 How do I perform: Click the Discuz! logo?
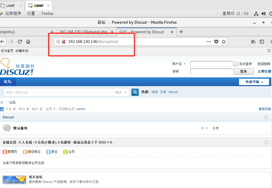point(17,67)
